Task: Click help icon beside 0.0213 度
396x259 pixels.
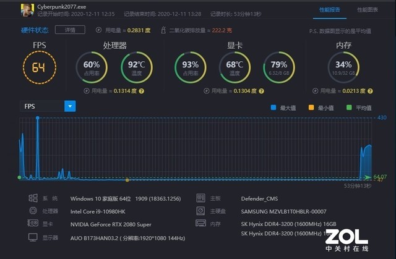Action: 370,91
